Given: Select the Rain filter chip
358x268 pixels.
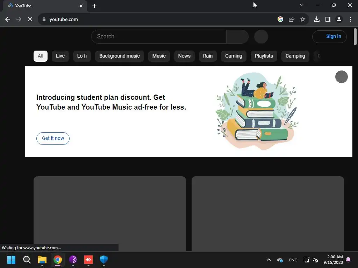Looking at the screenshot, I should pyautogui.click(x=208, y=56).
